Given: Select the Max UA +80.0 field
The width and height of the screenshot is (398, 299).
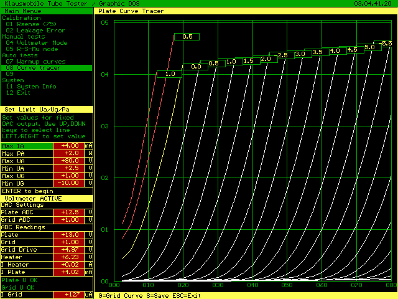Looking at the screenshot, I should click(x=70, y=161).
